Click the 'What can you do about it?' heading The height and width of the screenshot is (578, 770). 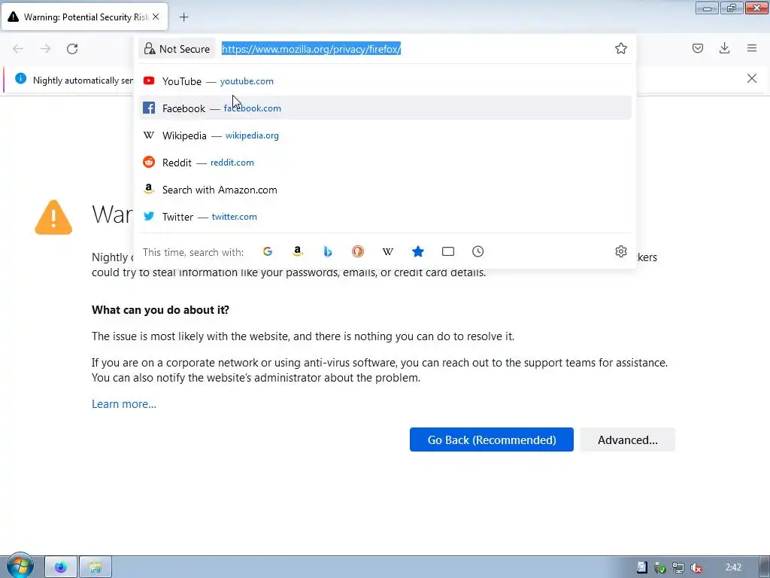point(161,310)
